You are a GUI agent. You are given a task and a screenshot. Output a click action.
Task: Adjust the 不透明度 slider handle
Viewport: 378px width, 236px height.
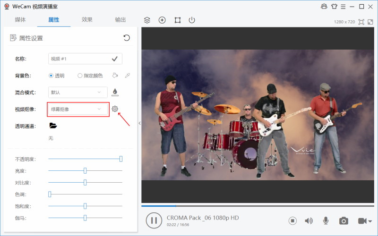121,159
